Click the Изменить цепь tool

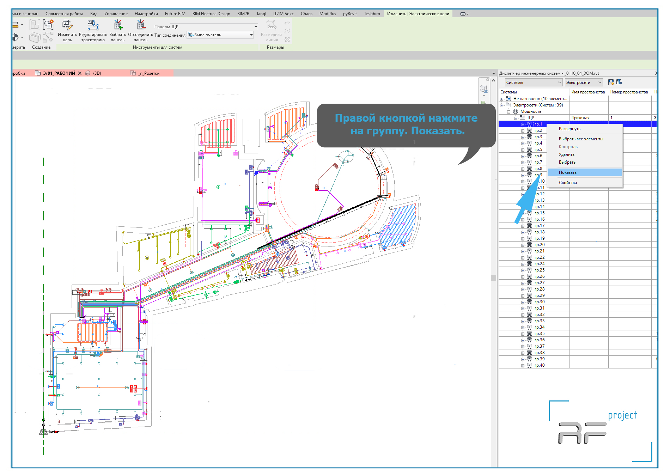(x=67, y=31)
